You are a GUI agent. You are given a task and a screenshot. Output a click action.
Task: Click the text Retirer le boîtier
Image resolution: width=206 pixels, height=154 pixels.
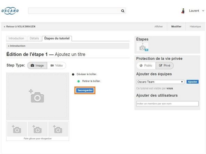pyautogui.click(x=92, y=81)
